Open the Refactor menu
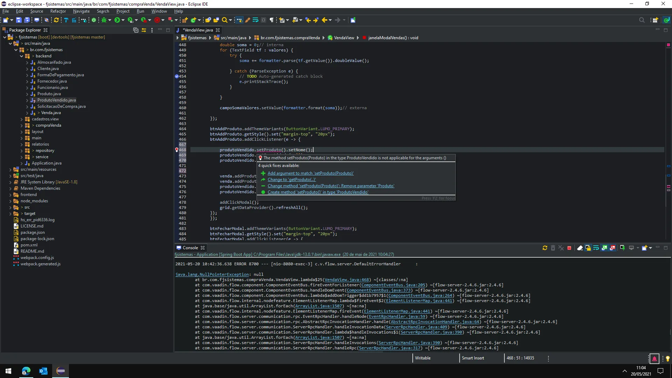 (x=58, y=11)
